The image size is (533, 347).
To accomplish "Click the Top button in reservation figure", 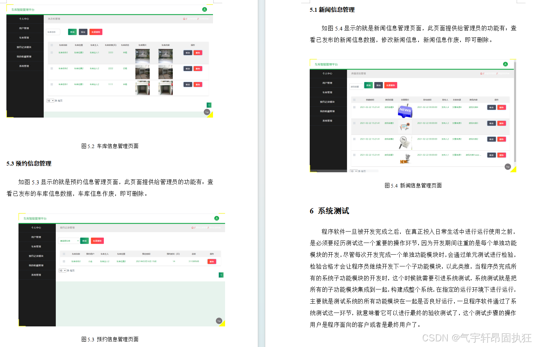I will click(219, 321).
